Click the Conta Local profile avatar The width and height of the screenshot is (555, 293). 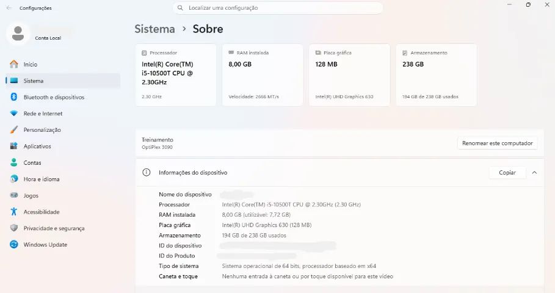[x=18, y=34]
